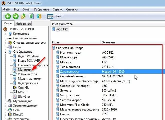Image resolution: width=165 pixels, height=120 pixels.
Task: Click the Операционная система Windows flag icon
Action: coord(10,43)
